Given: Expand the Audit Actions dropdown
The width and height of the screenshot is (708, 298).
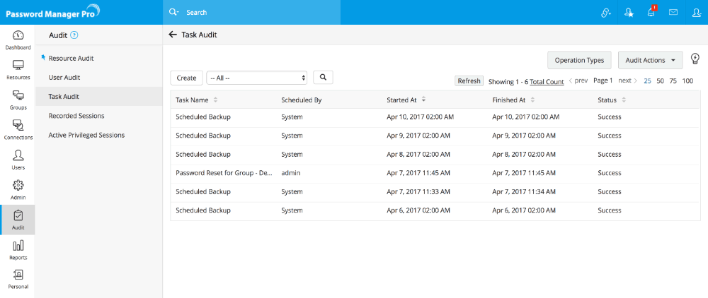Looking at the screenshot, I should click(x=650, y=60).
